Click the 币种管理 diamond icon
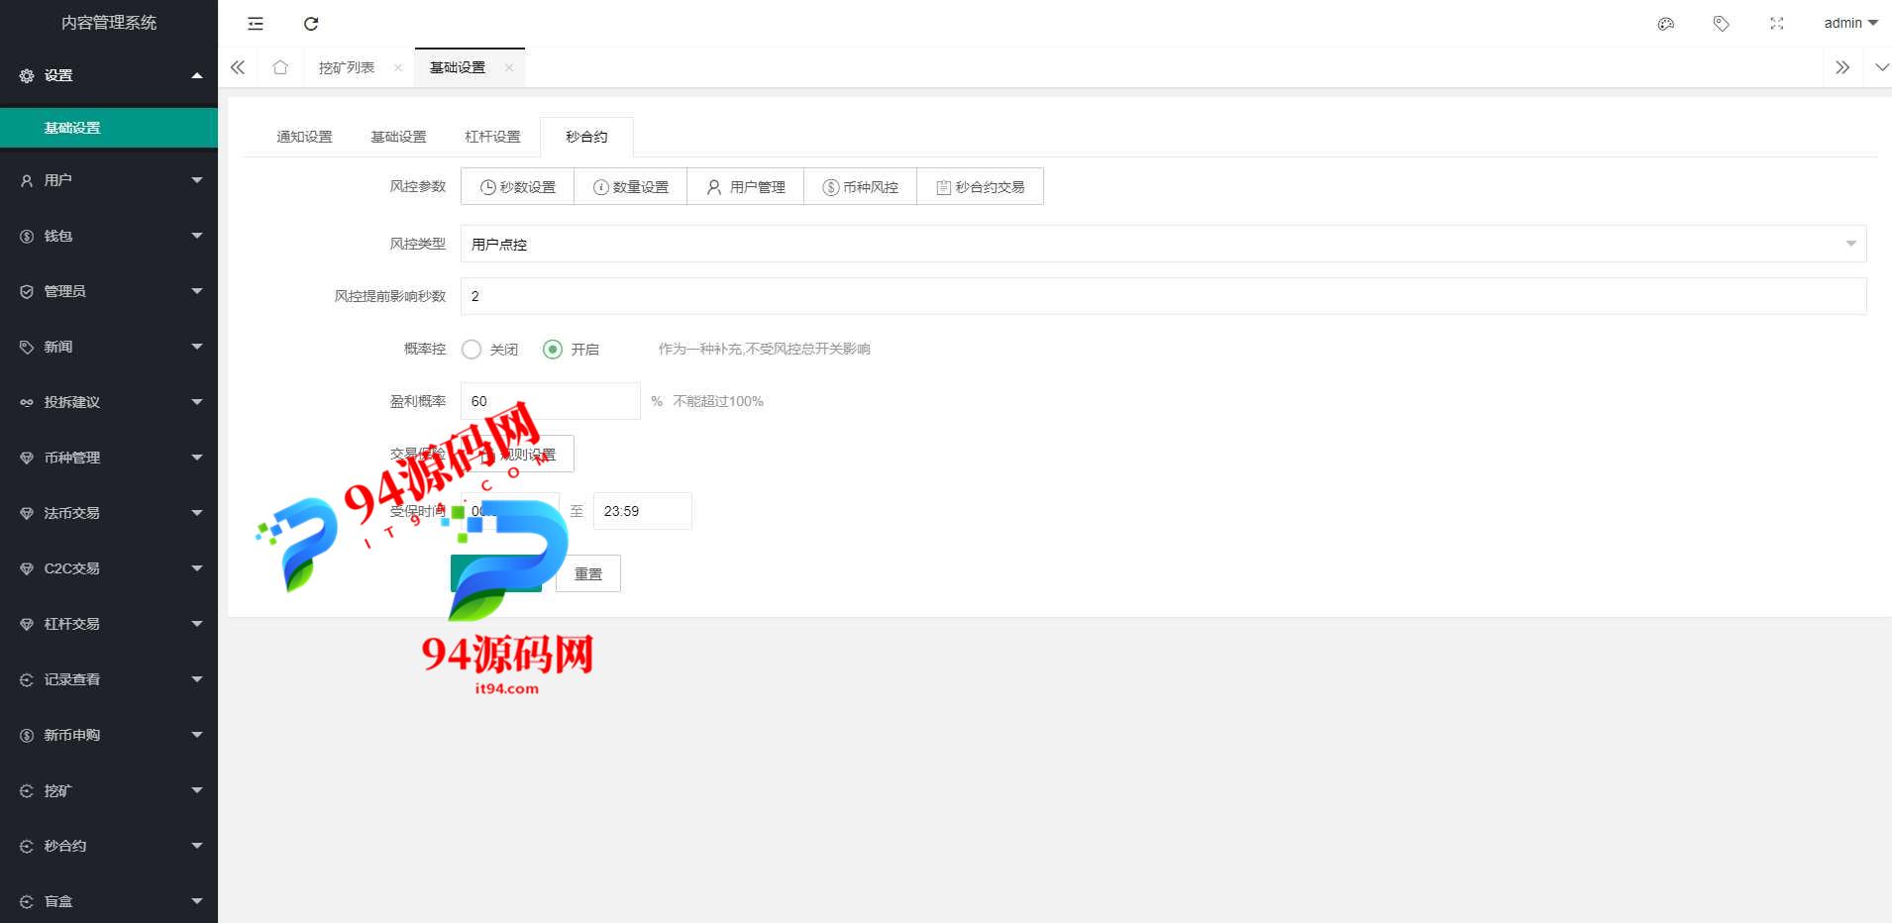 (x=27, y=458)
